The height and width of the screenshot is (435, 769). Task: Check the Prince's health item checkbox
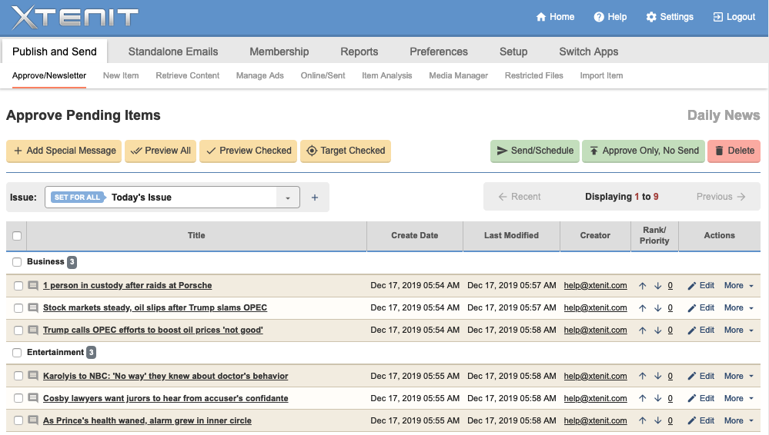(18, 420)
